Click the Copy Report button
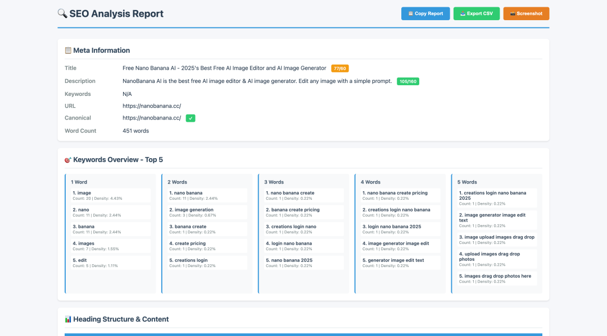This screenshot has width=607, height=336. pyautogui.click(x=425, y=13)
